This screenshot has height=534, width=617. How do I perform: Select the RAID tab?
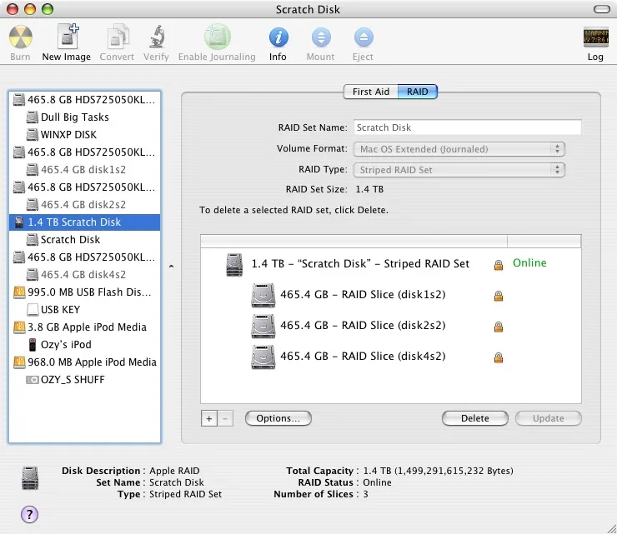[x=418, y=92]
